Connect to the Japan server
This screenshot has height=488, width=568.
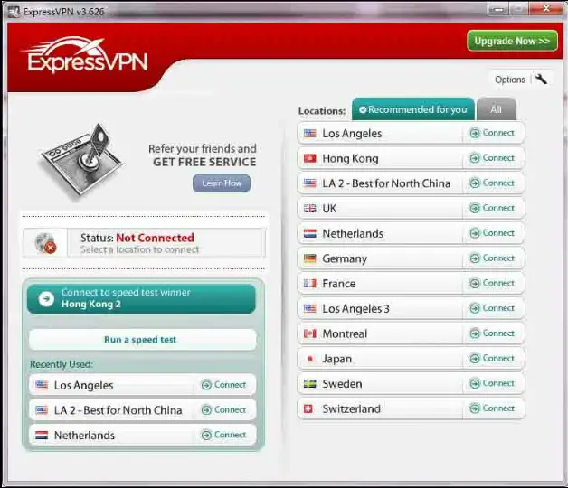click(492, 358)
